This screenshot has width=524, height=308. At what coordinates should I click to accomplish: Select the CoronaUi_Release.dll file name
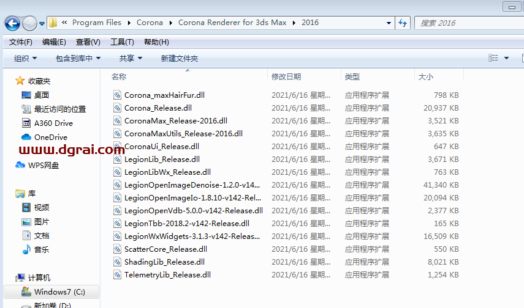[x=162, y=146]
